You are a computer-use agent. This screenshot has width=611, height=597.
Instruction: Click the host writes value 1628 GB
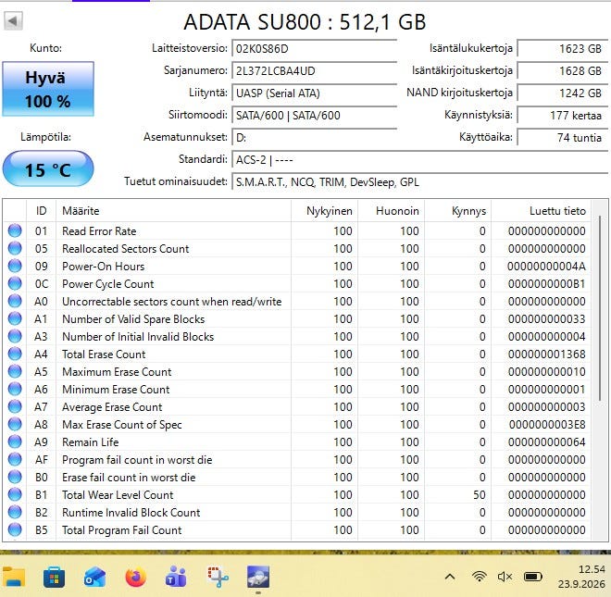(563, 71)
